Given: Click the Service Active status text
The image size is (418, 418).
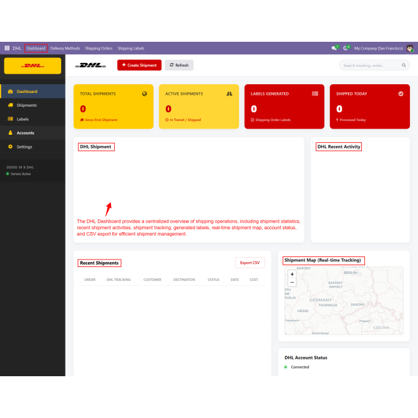Looking at the screenshot, I should tap(21, 174).
